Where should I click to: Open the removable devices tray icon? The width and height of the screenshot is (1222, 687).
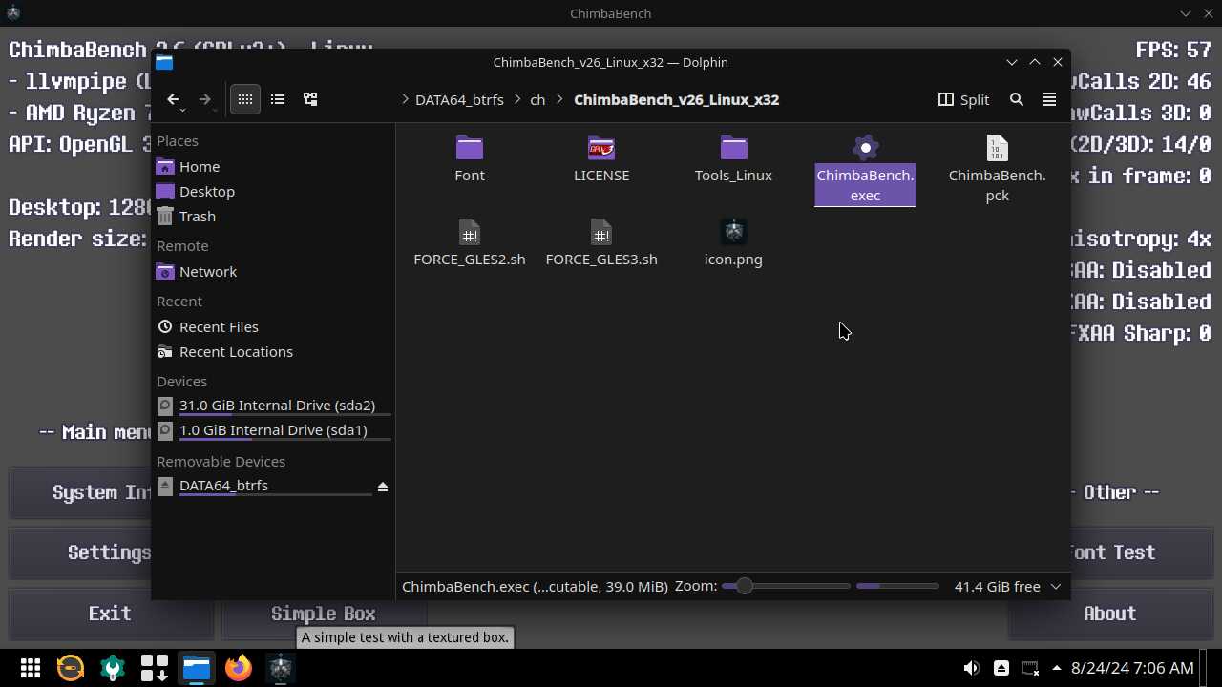tap(1001, 668)
